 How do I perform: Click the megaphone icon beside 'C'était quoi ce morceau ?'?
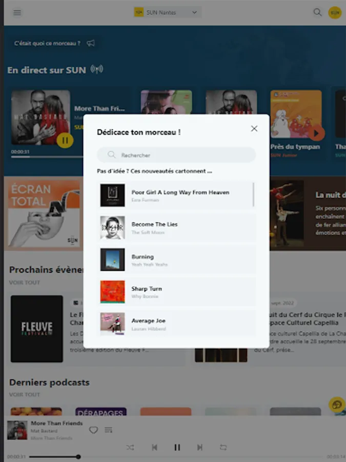pos(91,43)
